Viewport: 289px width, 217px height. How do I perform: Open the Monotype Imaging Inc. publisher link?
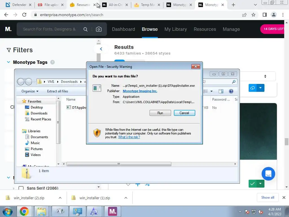pos(140,91)
